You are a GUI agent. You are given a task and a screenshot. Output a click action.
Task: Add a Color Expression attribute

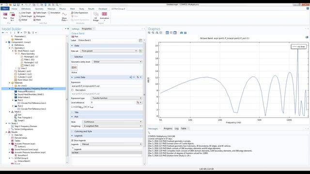[79, 13]
